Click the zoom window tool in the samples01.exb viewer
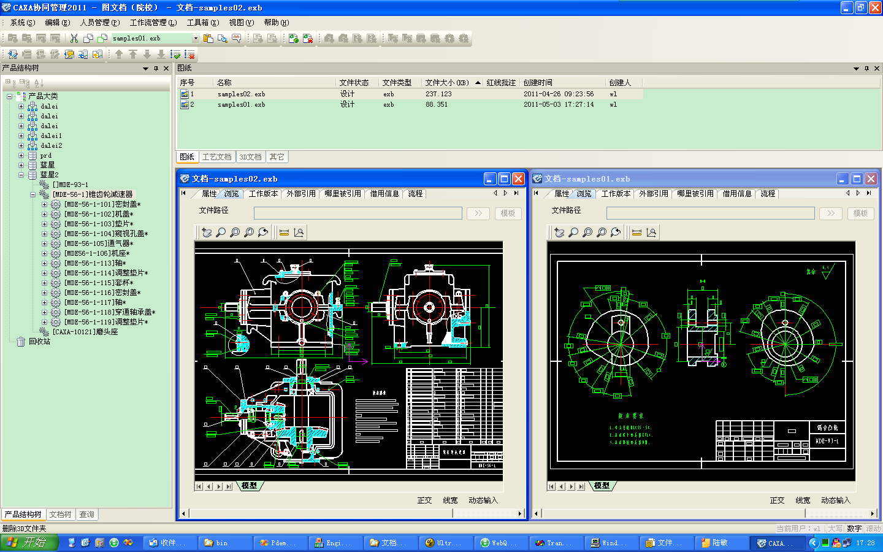The height and width of the screenshot is (552, 883). tap(587, 232)
